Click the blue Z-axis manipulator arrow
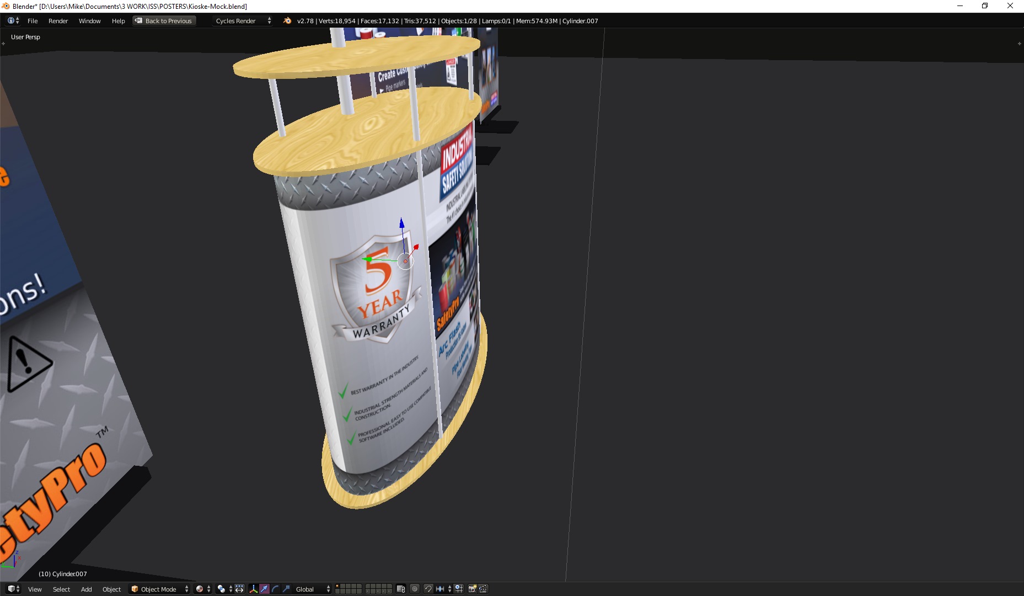 [402, 223]
